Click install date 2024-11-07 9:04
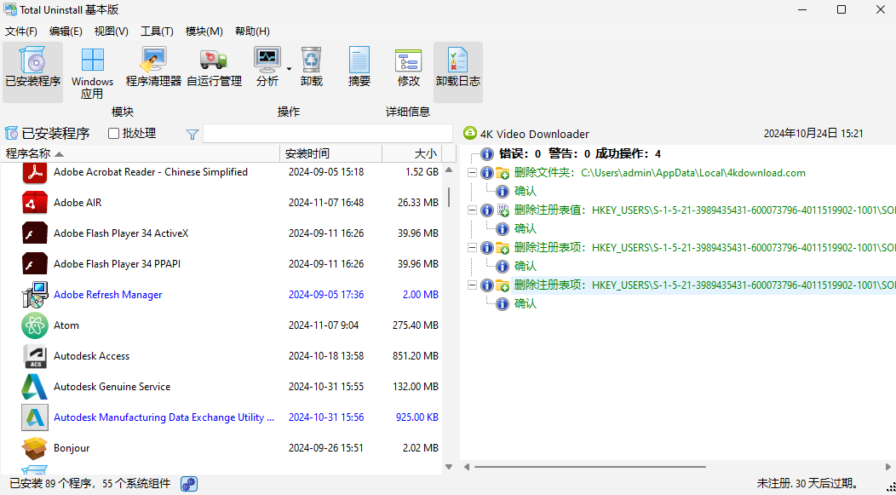The width and height of the screenshot is (896, 495). (x=324, y=325)
